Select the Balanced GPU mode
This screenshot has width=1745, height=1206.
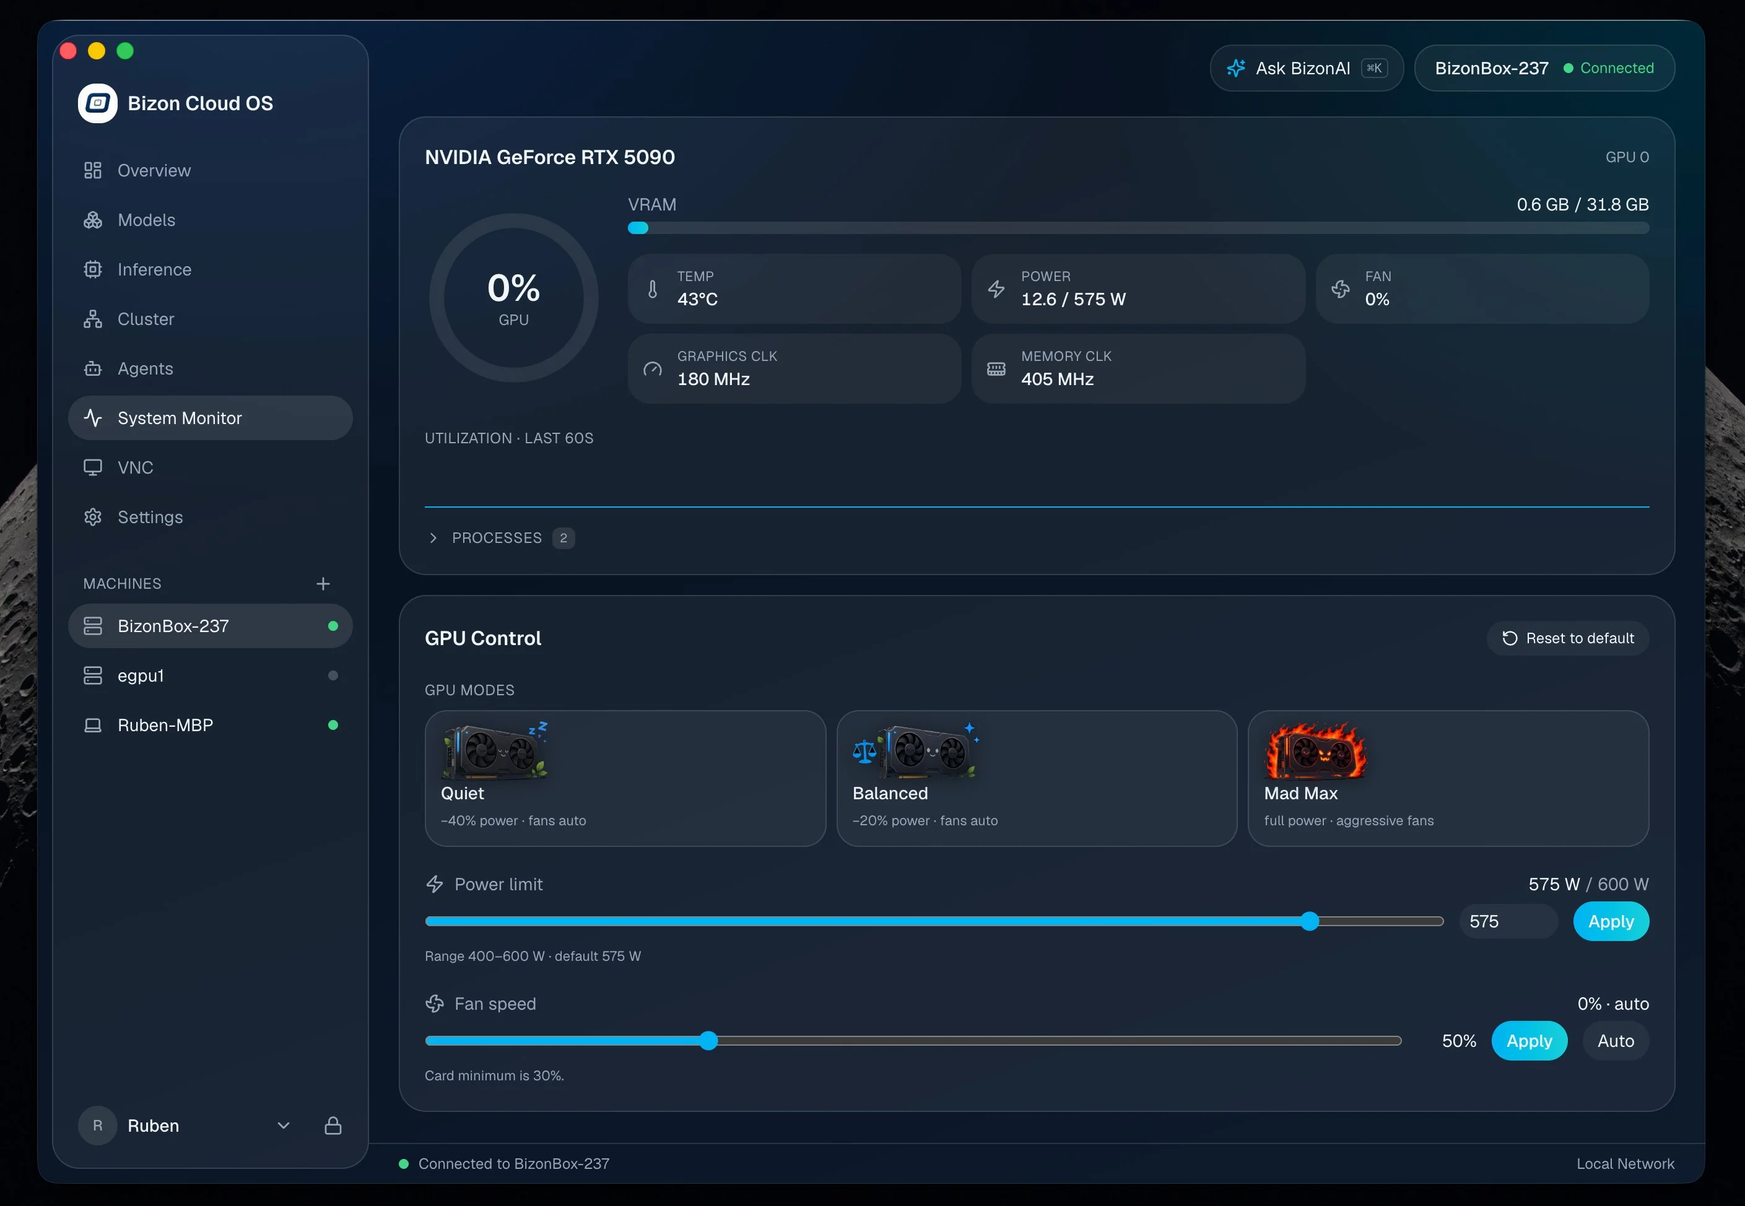(1036, 778)
